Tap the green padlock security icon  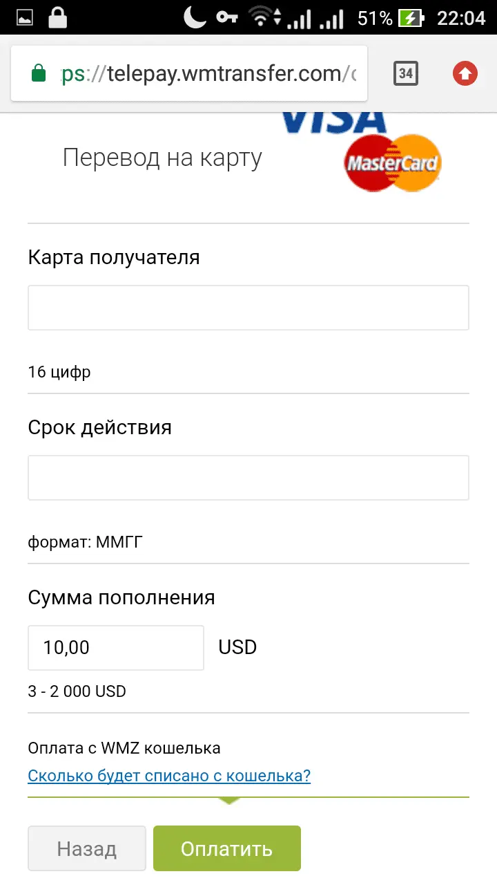point(39,73)
